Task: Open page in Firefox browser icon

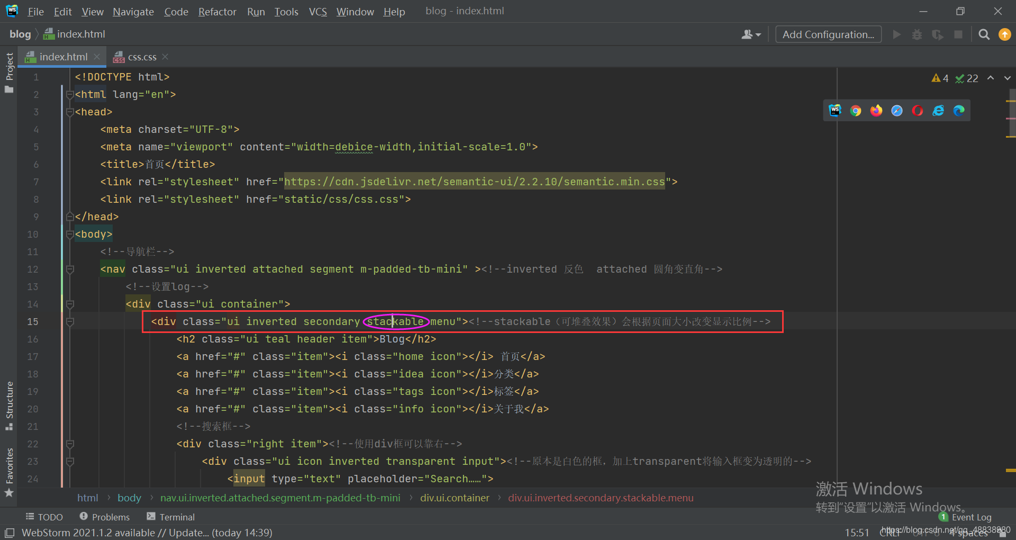Action: pyautogui.click(x=876, y=111)
